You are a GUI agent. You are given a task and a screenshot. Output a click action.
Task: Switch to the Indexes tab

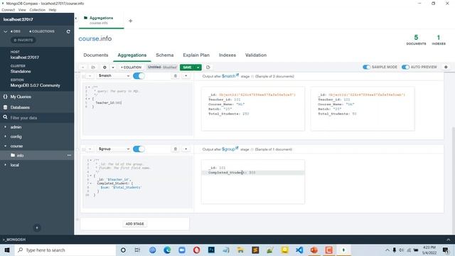point(227,55)
